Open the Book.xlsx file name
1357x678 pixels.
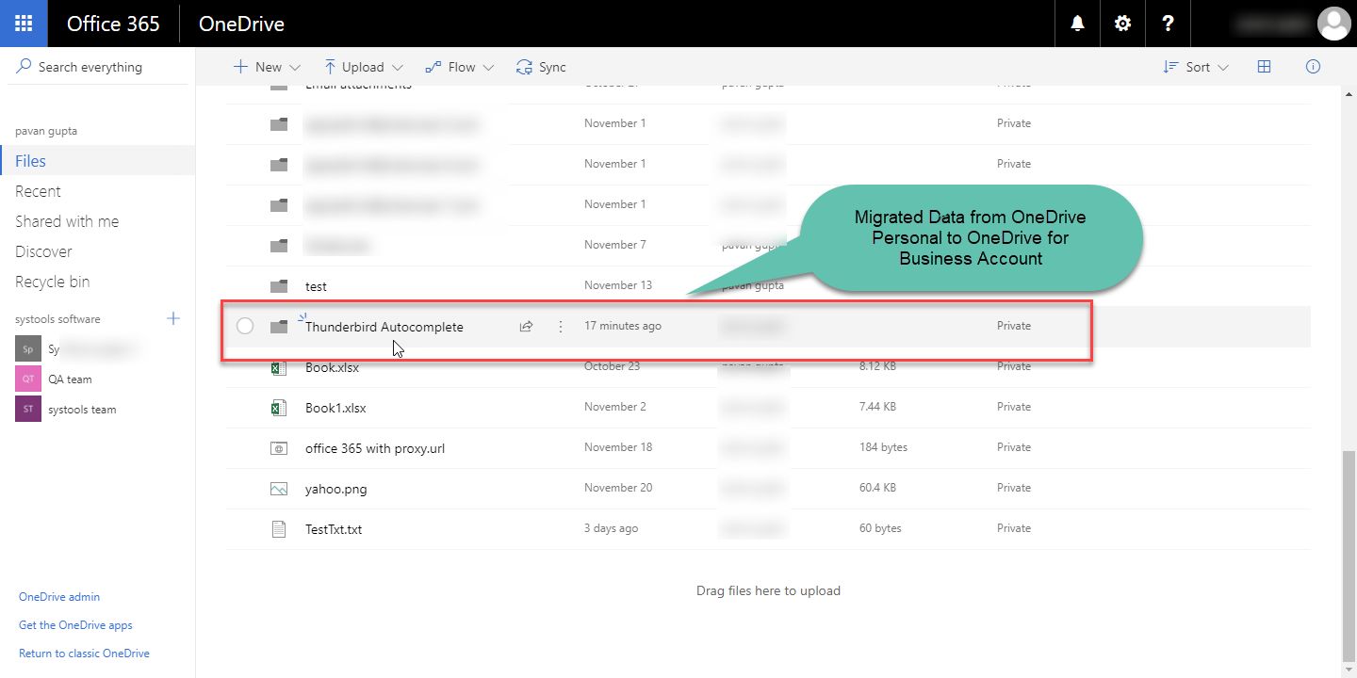(x=332, y=367)
